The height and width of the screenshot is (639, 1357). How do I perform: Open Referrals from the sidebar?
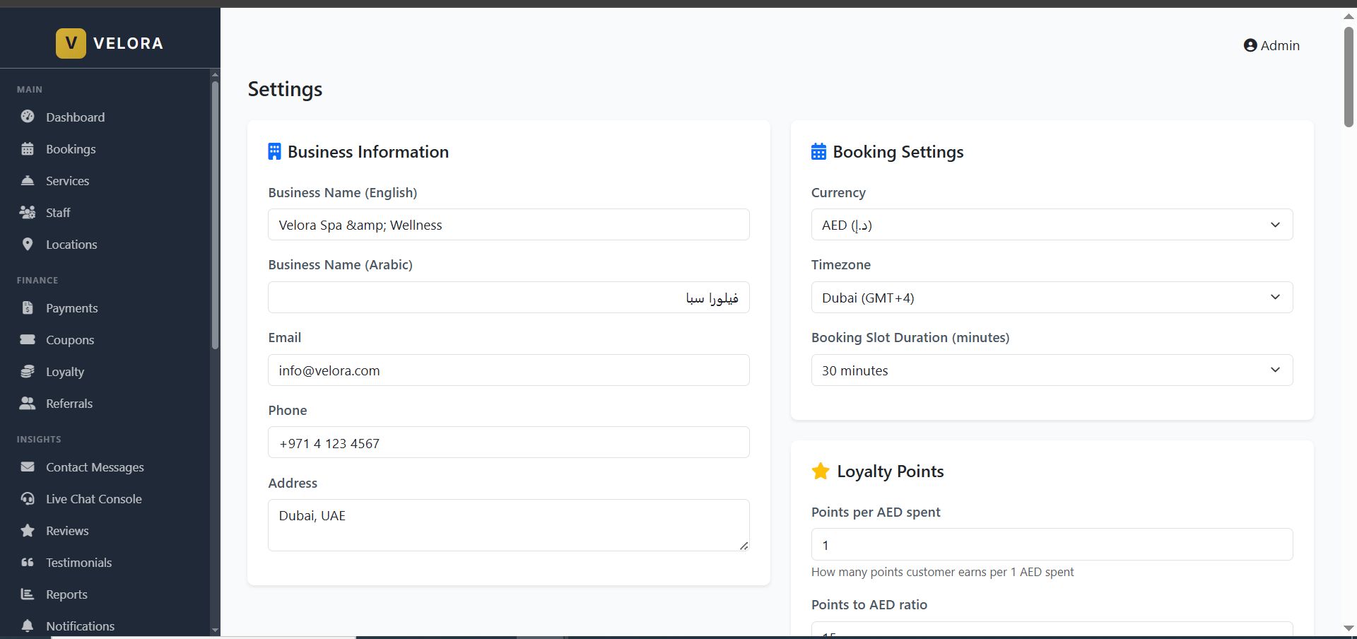tap(69, 404)
